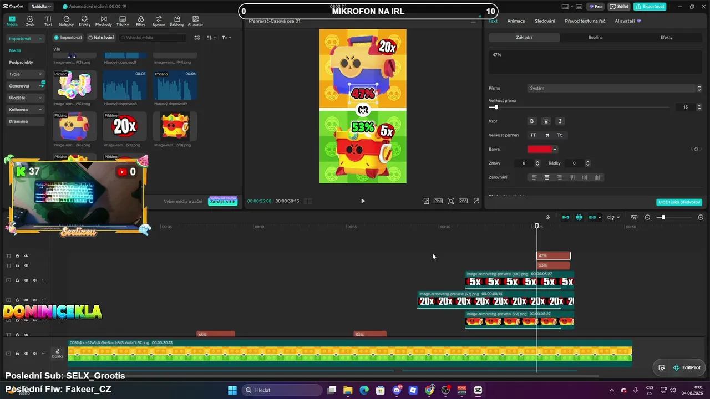Viewport: 710px width, 399px height.
Task: Click the green Zahájit střih button
Action: pos(222,201)
